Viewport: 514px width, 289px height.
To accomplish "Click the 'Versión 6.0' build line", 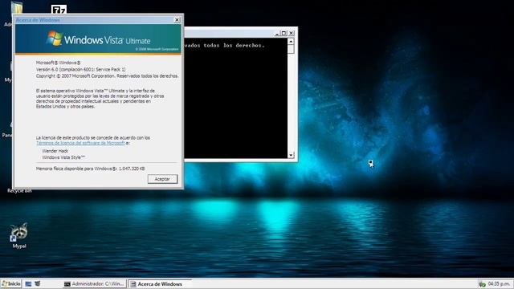I will [x=80, y=70].
